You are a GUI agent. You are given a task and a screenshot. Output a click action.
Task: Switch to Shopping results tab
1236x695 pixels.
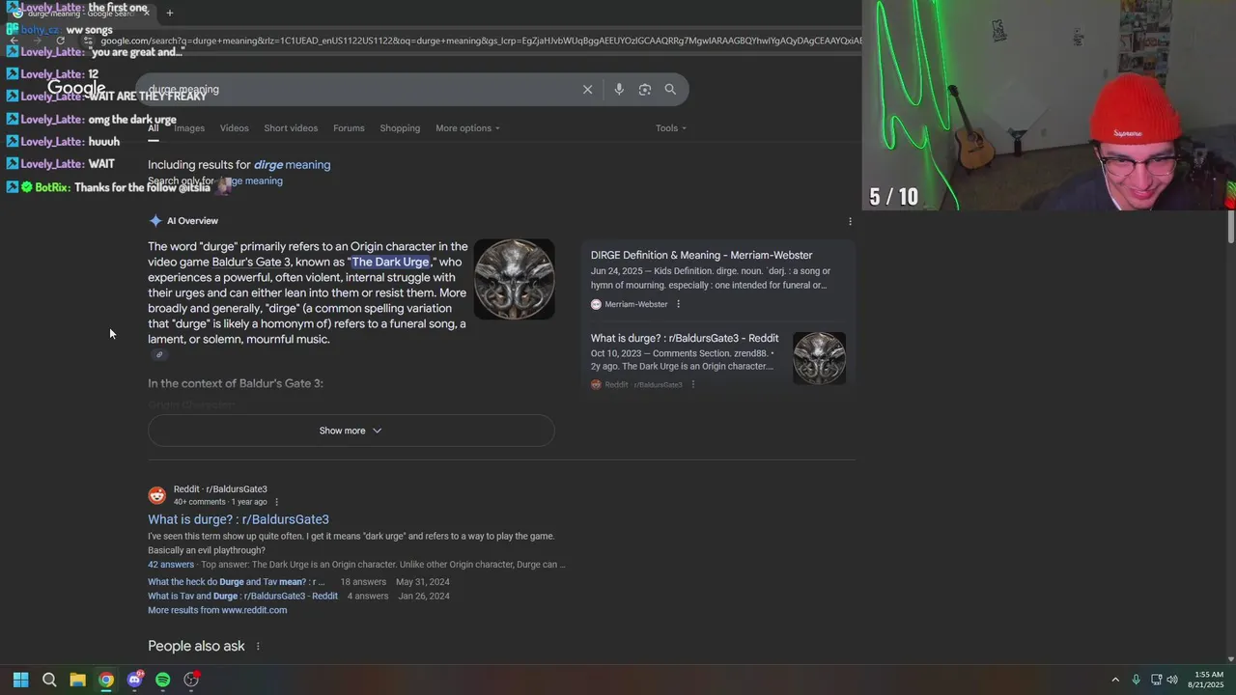(400, 128)
